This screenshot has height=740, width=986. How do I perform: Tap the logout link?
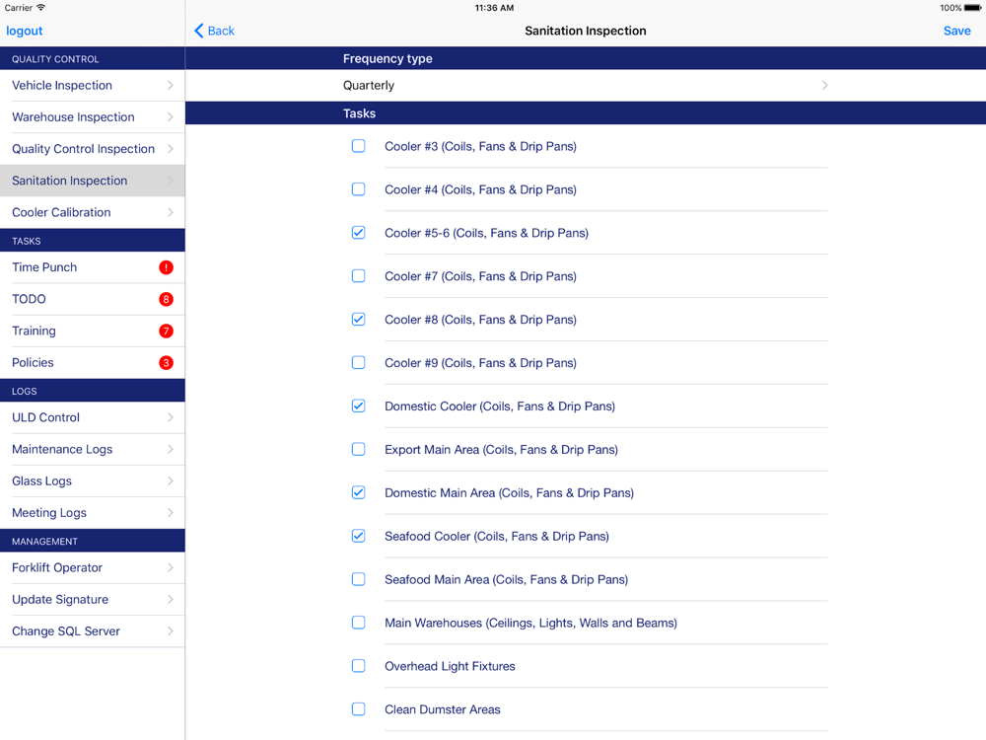tap(24, 31)
